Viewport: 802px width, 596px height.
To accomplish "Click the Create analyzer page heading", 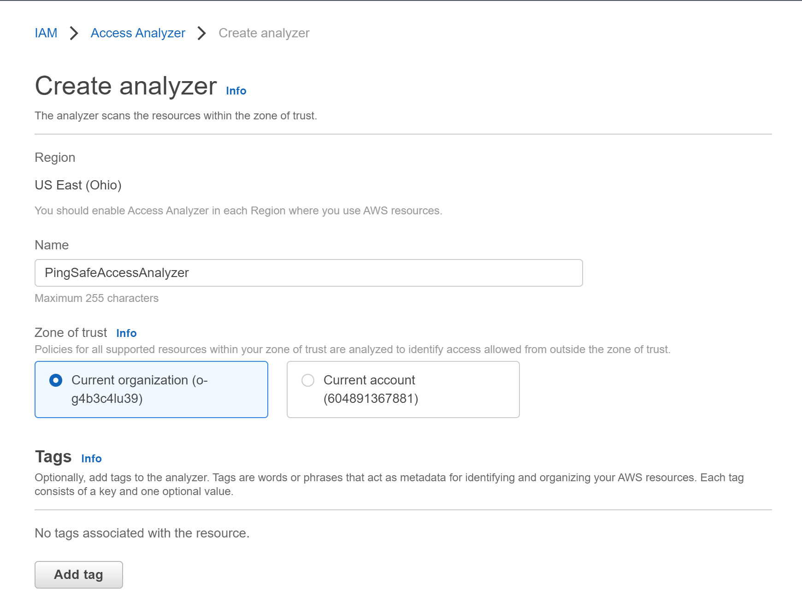I will click(x=126, y=86).
